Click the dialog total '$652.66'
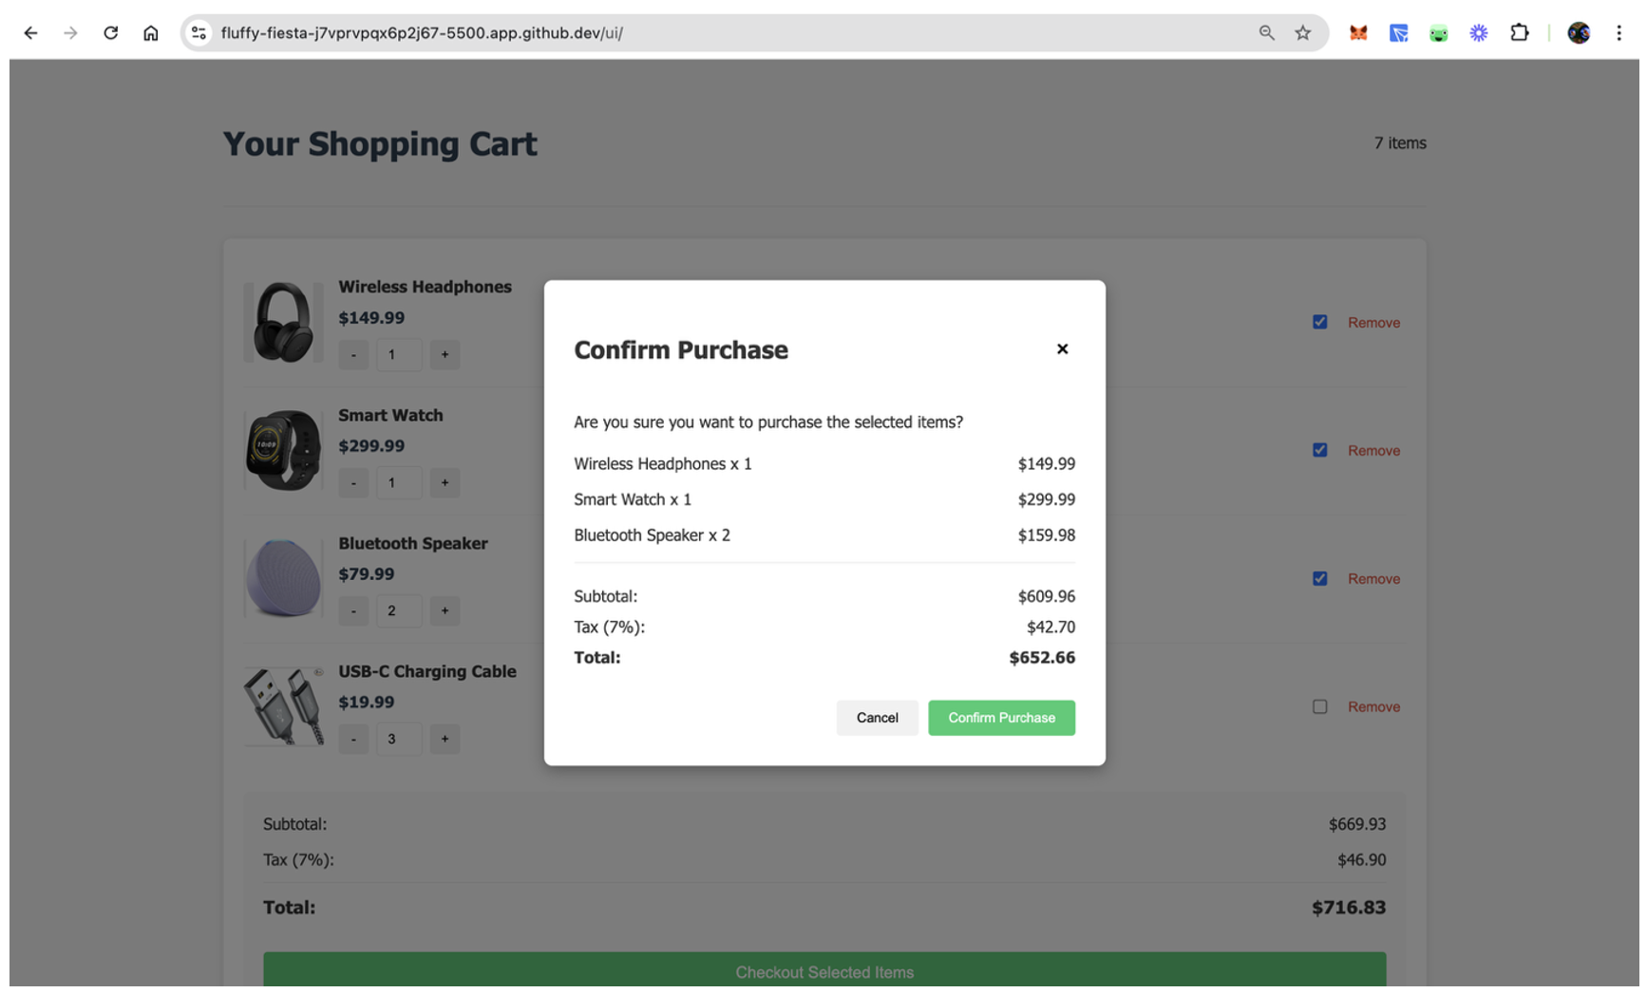 tap(1042, 658)
